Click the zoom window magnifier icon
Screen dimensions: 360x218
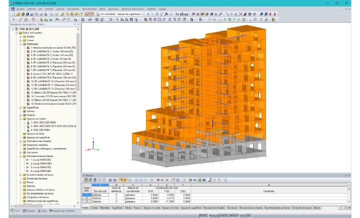(x=149, y=19)
